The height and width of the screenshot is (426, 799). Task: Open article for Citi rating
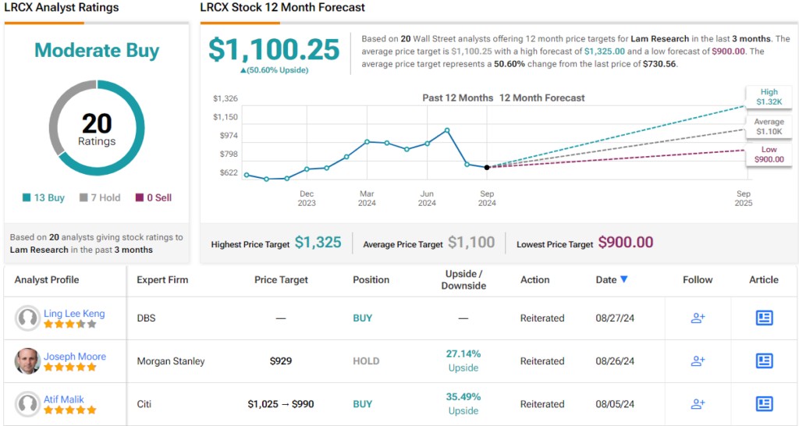pyautogui.click(x=764, y=404)
